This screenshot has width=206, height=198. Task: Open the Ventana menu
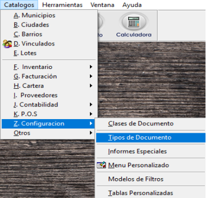click(x=102, y=5)
